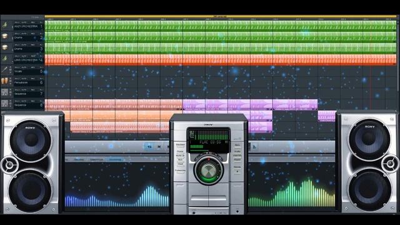Screen dimensions: 400x225
Task: Open the FX menu of the Percussion track
Action: click(41, 79)
